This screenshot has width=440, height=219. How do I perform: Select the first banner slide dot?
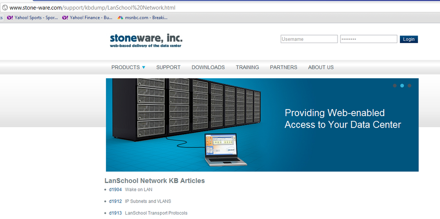(395, 85)
